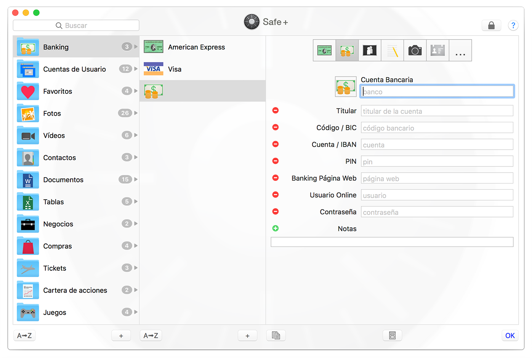
Task: Click the Buscar search field
Action: [76, 26]
